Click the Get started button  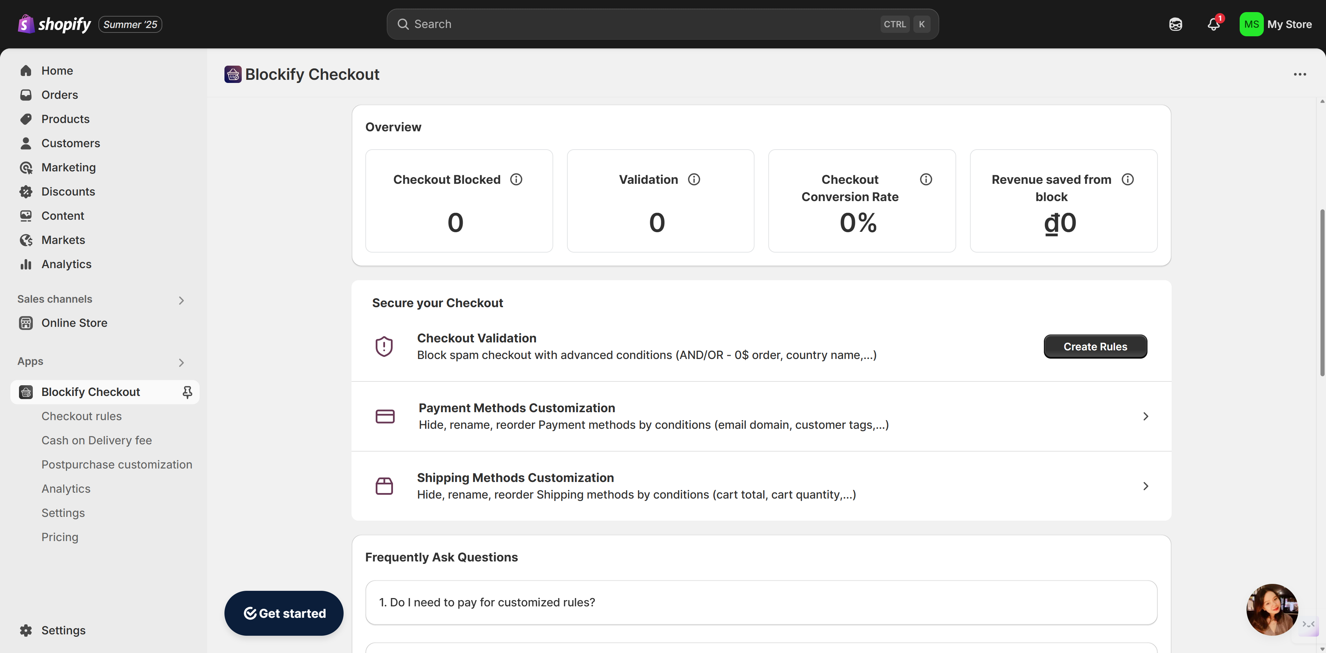pos(284,613)
